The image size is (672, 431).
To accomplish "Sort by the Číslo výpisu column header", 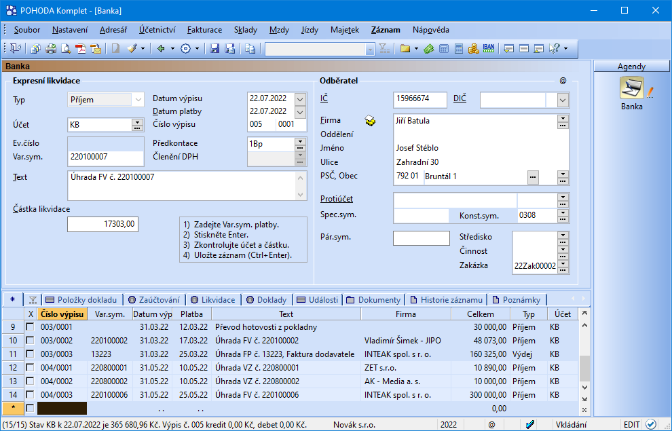I will [62, 314].
